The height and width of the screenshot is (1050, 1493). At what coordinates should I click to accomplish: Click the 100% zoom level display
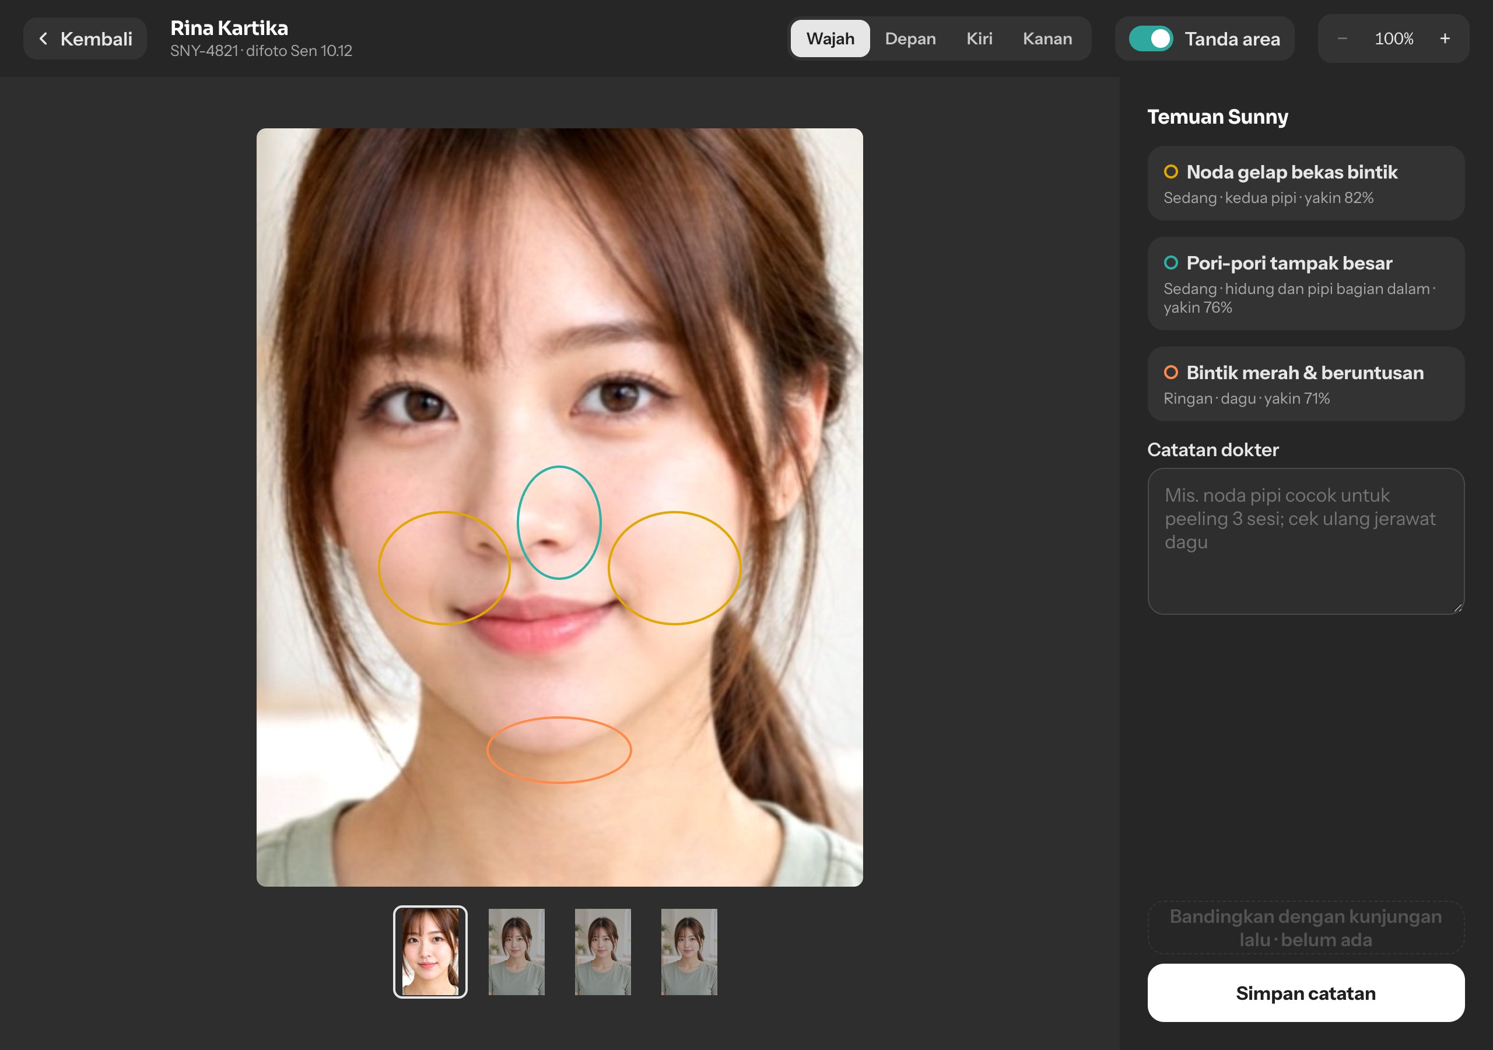tap(1393, 38)
